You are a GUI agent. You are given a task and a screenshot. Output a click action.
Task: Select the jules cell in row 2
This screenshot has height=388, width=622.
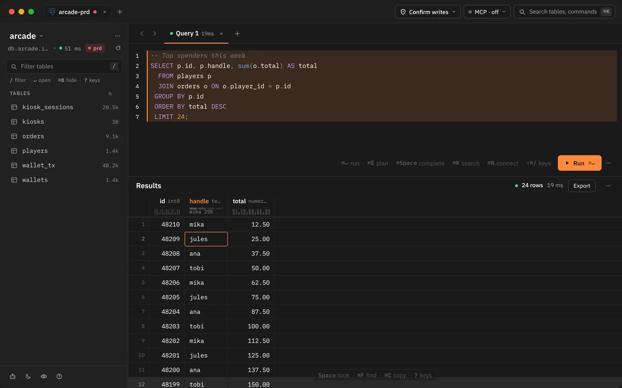[x=206, y=239]
